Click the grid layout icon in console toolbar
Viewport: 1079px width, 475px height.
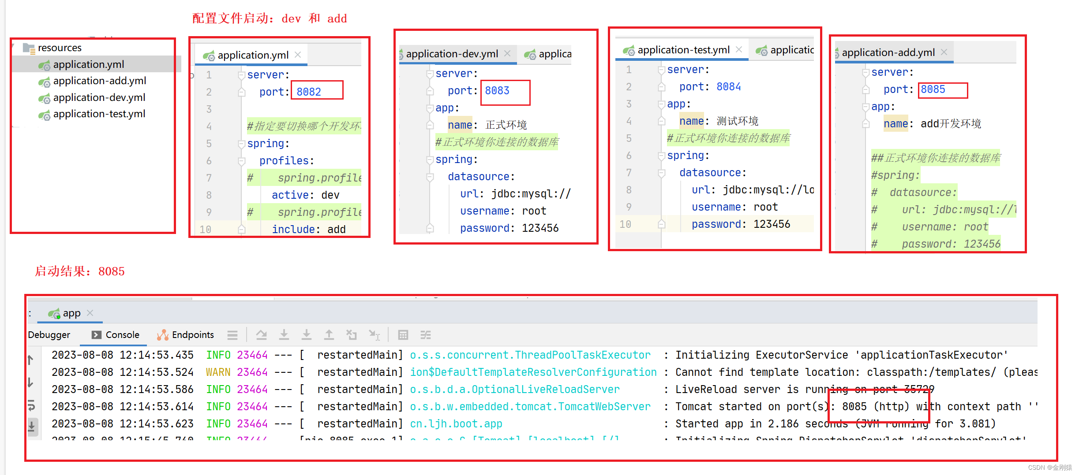click(x=403, y=335)
